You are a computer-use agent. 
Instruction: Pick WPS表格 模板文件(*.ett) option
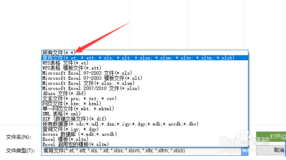[x=145, y=68]
